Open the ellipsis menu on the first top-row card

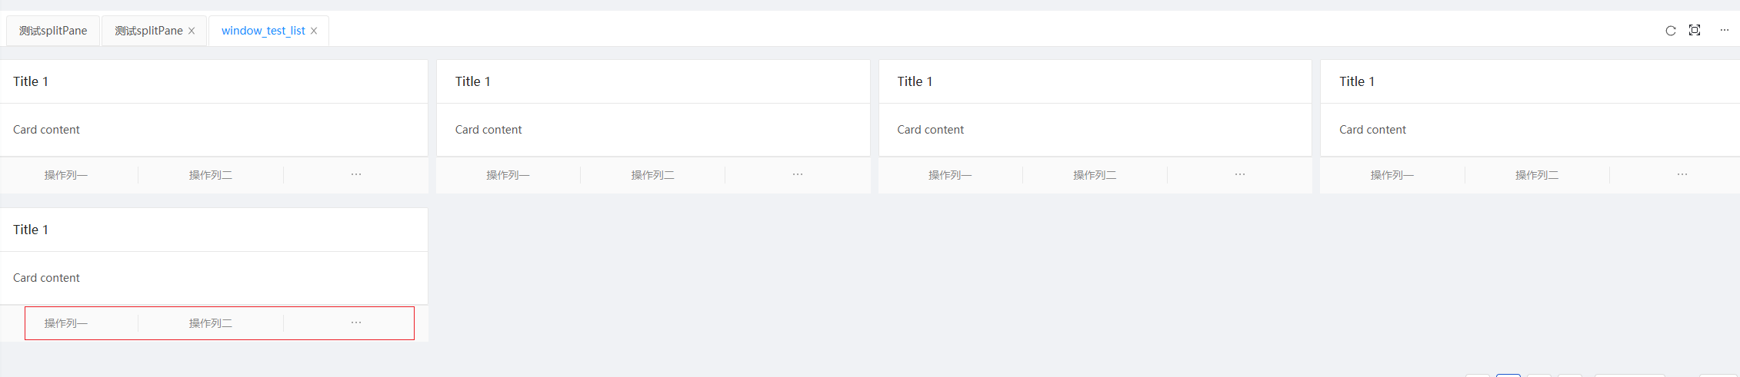pos(356,175)
